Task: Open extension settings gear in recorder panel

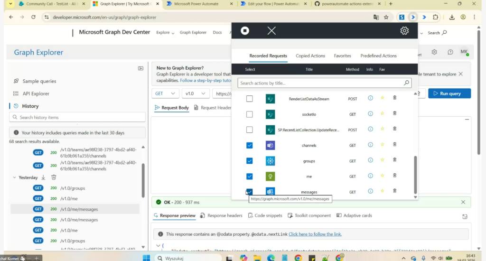Action: pos(404,31)
